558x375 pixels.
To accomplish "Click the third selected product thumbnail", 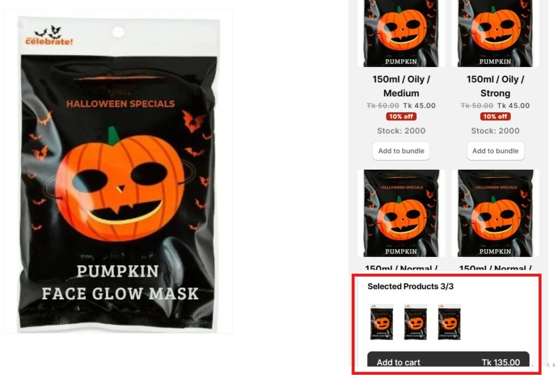I will [449, 322].
